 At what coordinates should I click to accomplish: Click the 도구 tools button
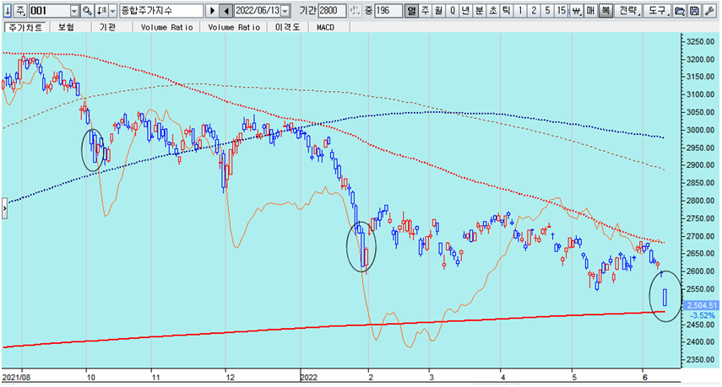[x=659, y=11]
